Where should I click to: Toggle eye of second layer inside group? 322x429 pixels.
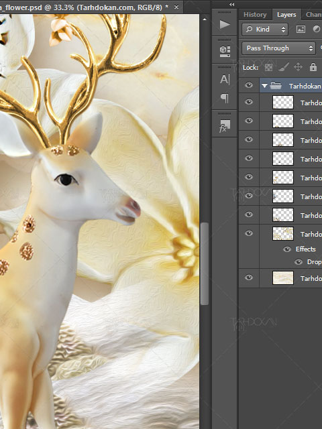pos(249,121)
